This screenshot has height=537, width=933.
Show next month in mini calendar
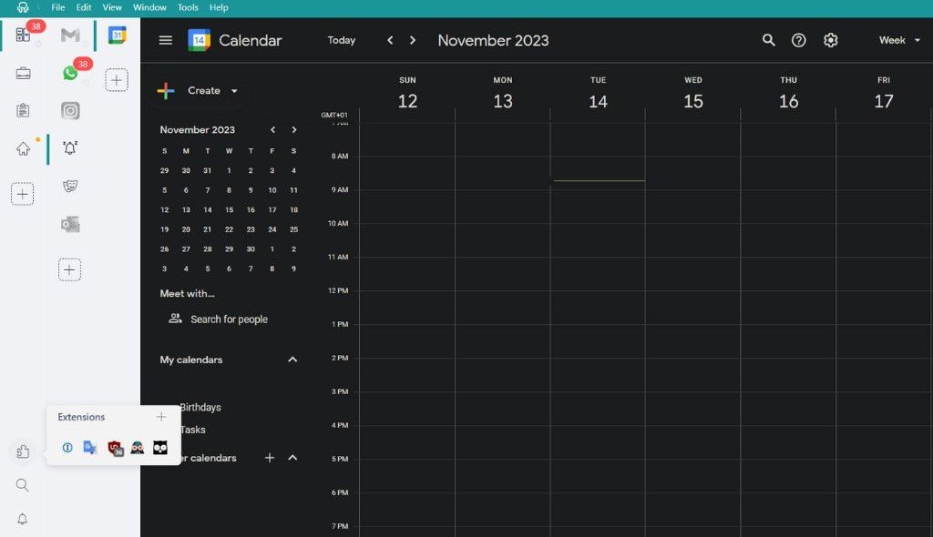294,129
